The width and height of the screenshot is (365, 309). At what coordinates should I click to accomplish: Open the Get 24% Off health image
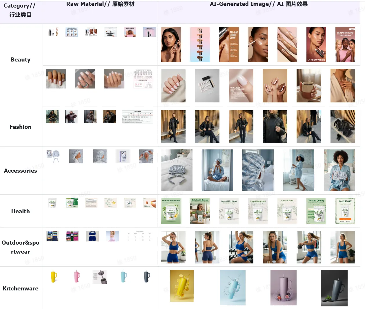pyautogui.click(x=345, y=211)
